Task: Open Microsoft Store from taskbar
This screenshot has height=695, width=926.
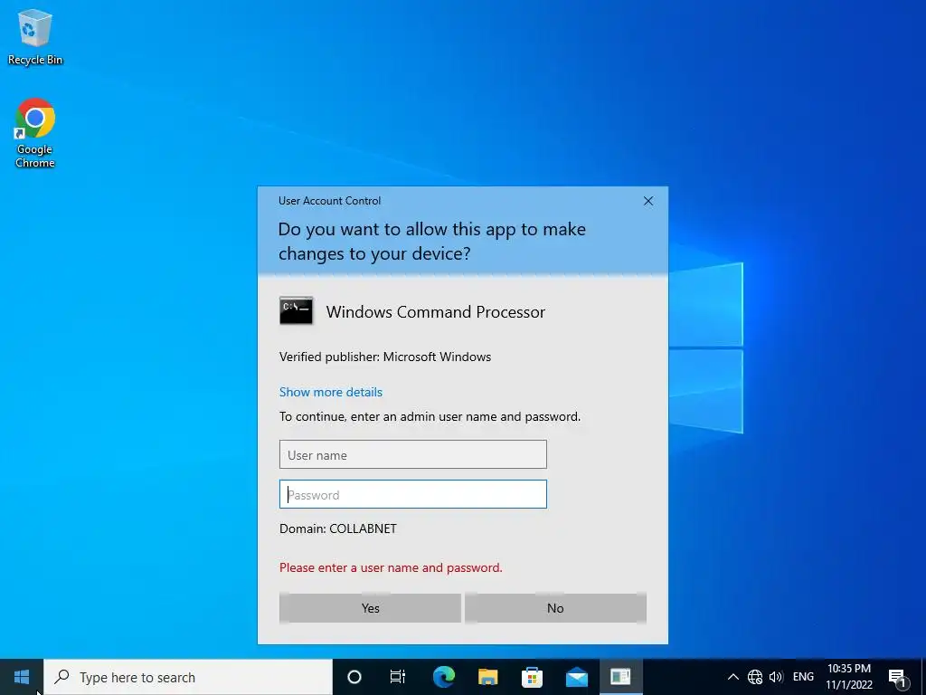Action: (x=532, y=677)
